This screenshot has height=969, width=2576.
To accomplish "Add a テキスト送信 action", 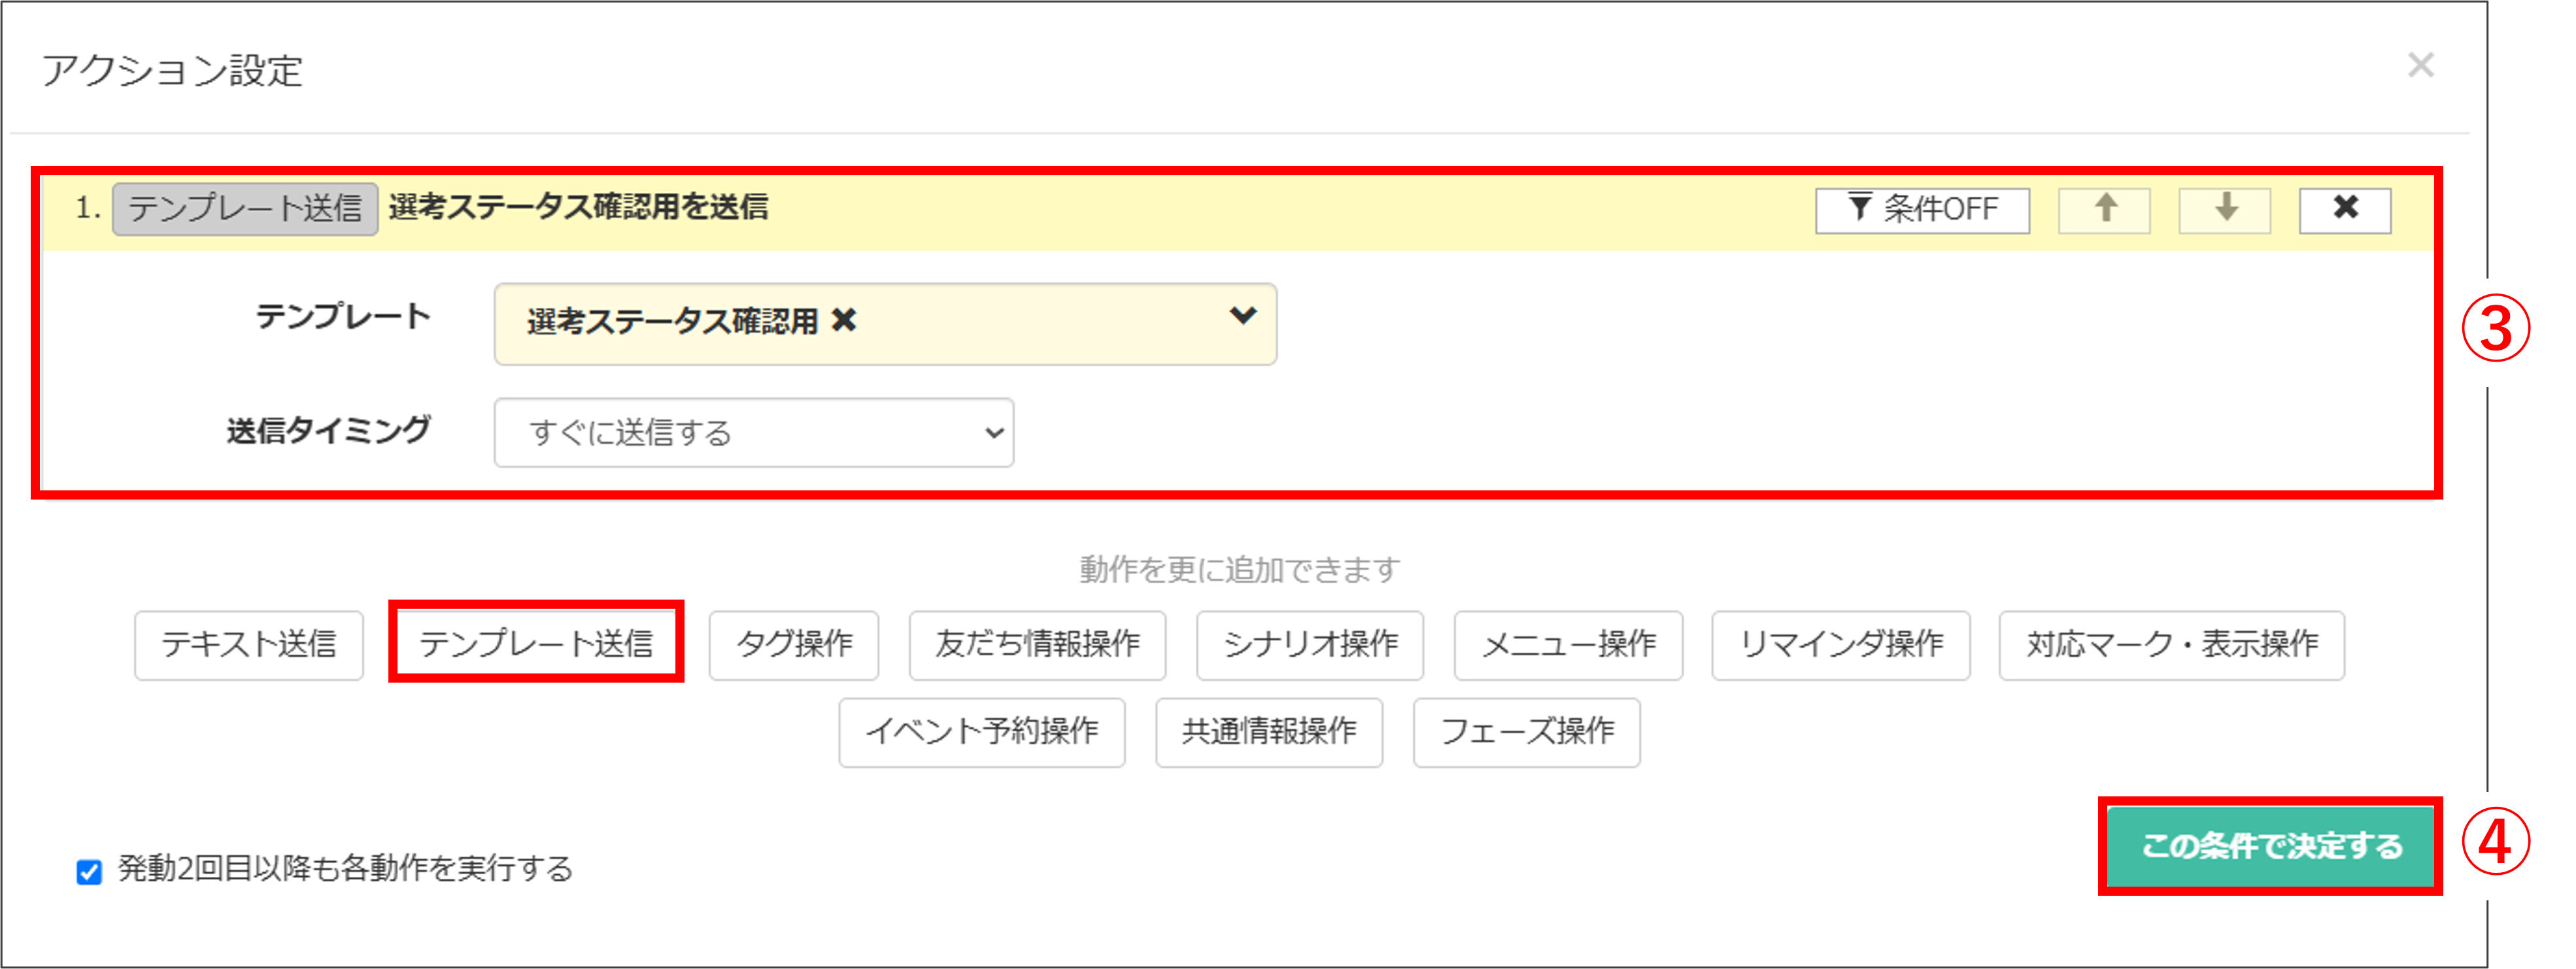I will [x=249, y=645].
